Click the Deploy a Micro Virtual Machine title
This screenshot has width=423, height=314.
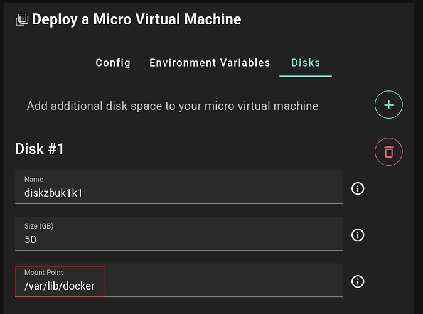pyautogui.click(x=137, y=19)
